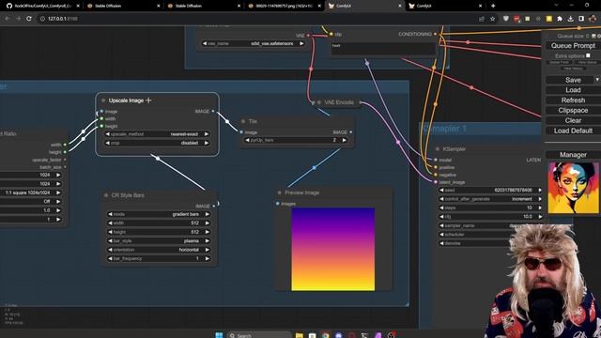The image size is (601, 338).
Task: Click the Clear button
Action: point(573,120)
